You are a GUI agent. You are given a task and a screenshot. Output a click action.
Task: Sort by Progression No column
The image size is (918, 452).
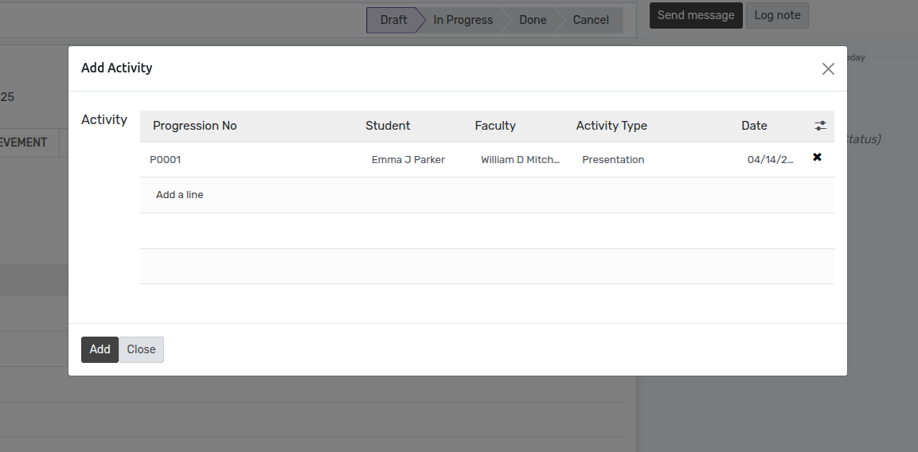click(194, 126)
